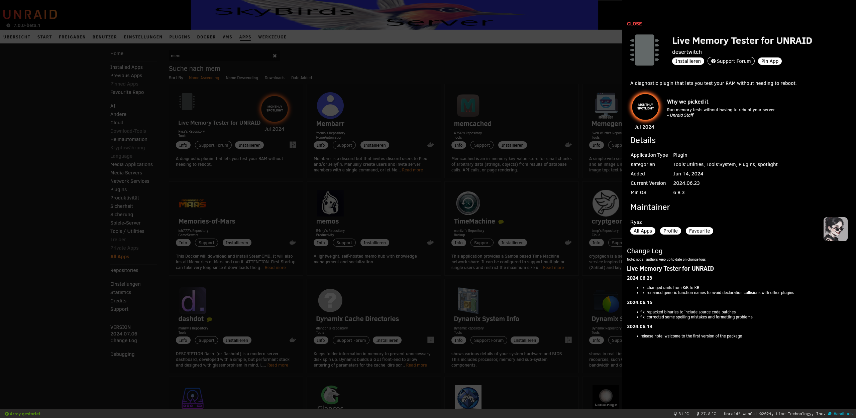The image size is (856, 418).
Task: Click the Dynamix Cache Directories question-mark icon
Action: [330, 301]
